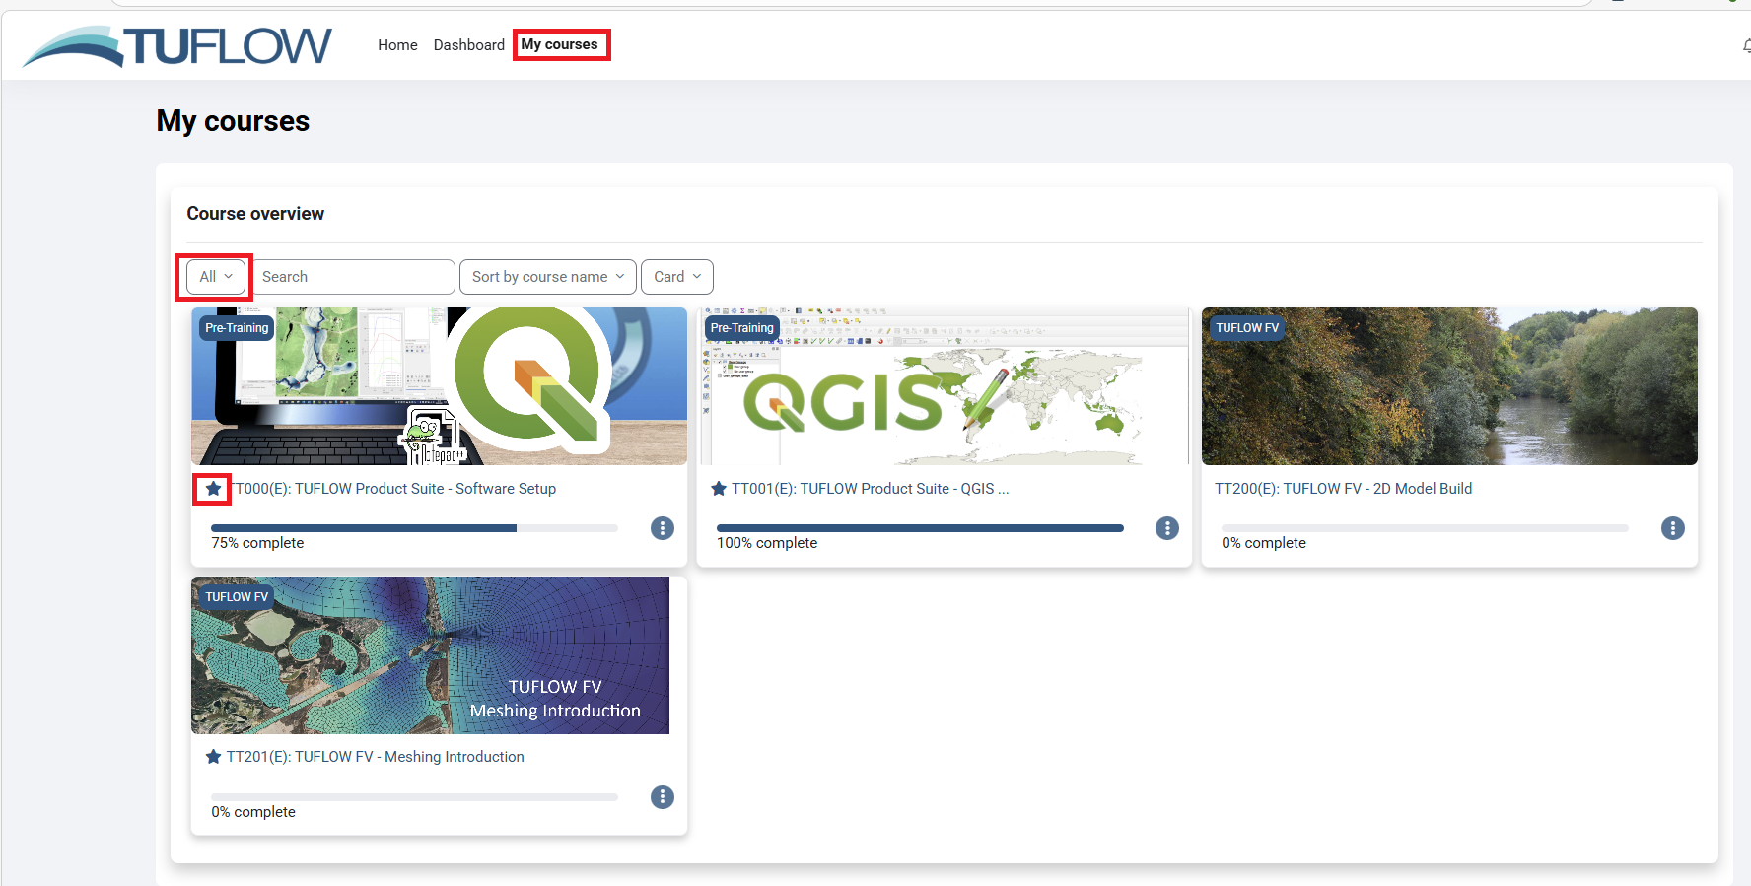Click star icon beside TT001(E) QGIS course
This screenshot has height=886, width=1751.
pyautogui.click(x=719, y=489)
